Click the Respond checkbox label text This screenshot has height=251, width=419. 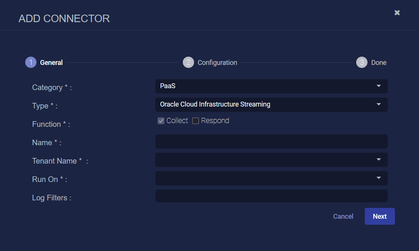click(215, 121)
